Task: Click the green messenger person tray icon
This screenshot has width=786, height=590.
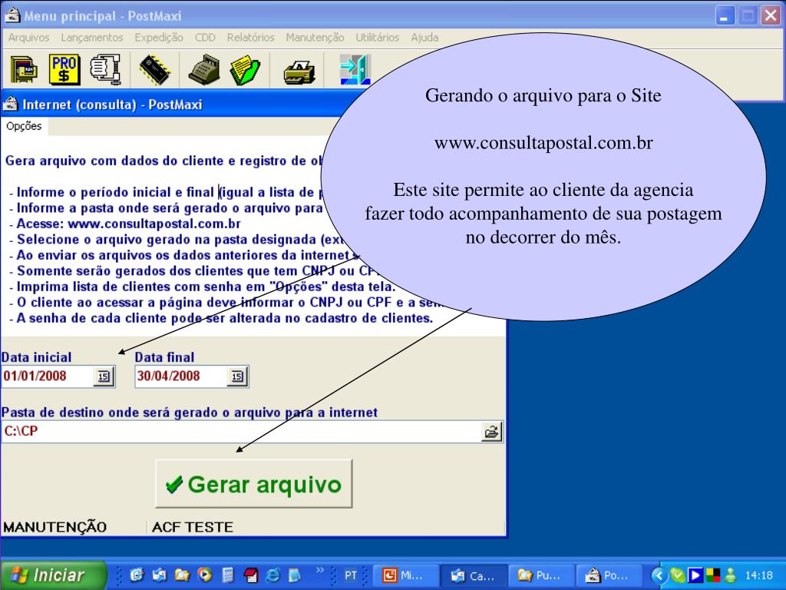Action: tap(731, 575)
